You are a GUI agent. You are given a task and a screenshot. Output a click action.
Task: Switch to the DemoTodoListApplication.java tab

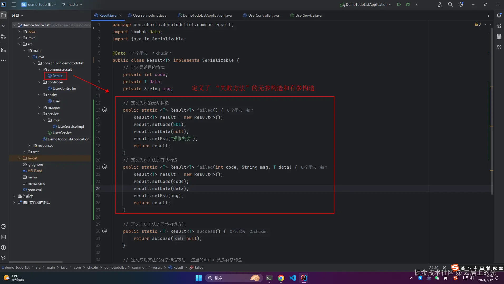coord(205,15)
